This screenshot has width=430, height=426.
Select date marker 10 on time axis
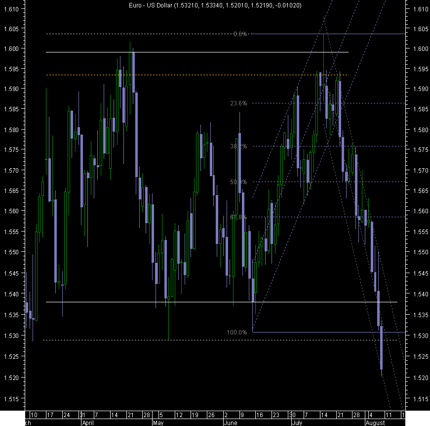(34, 415)
